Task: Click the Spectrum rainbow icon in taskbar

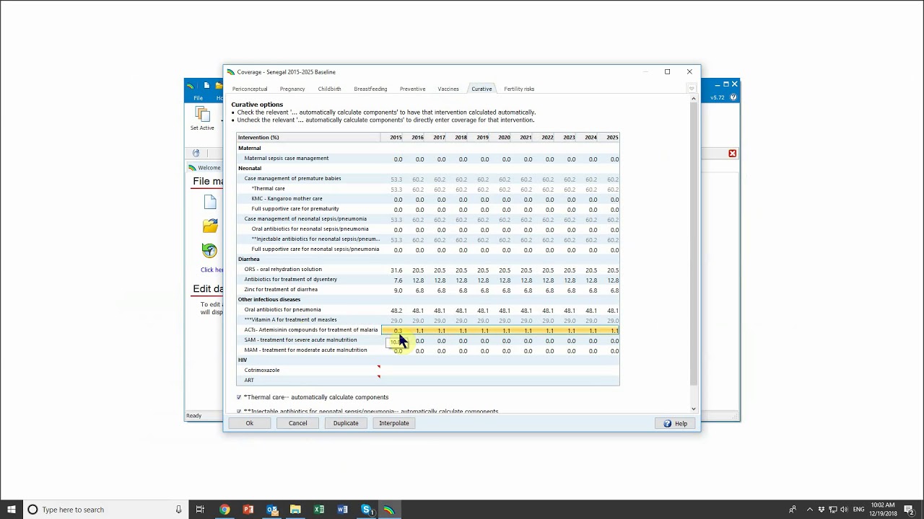Action: [x=389, y=510]
